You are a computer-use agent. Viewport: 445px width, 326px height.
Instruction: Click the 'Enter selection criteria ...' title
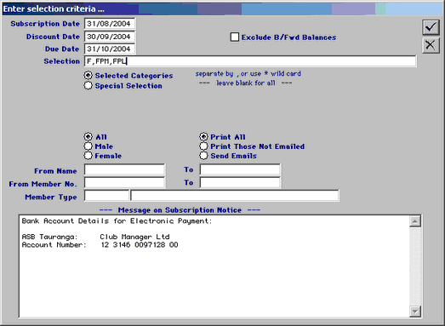point(54,9)
